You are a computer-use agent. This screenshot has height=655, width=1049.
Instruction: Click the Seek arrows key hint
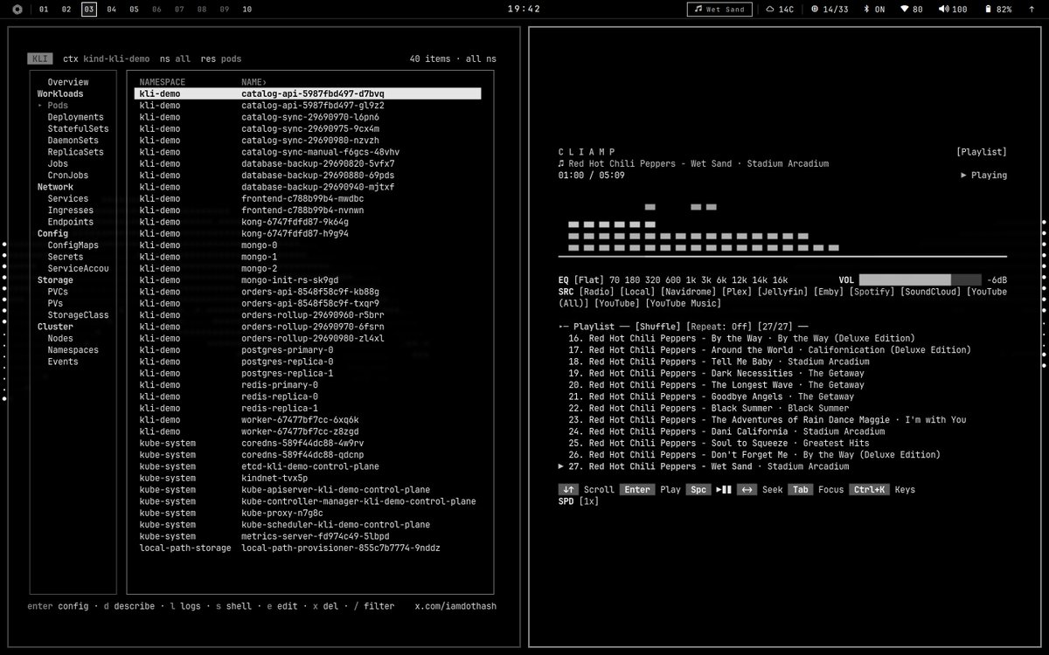pyautogui.click(x=747, y=490)
